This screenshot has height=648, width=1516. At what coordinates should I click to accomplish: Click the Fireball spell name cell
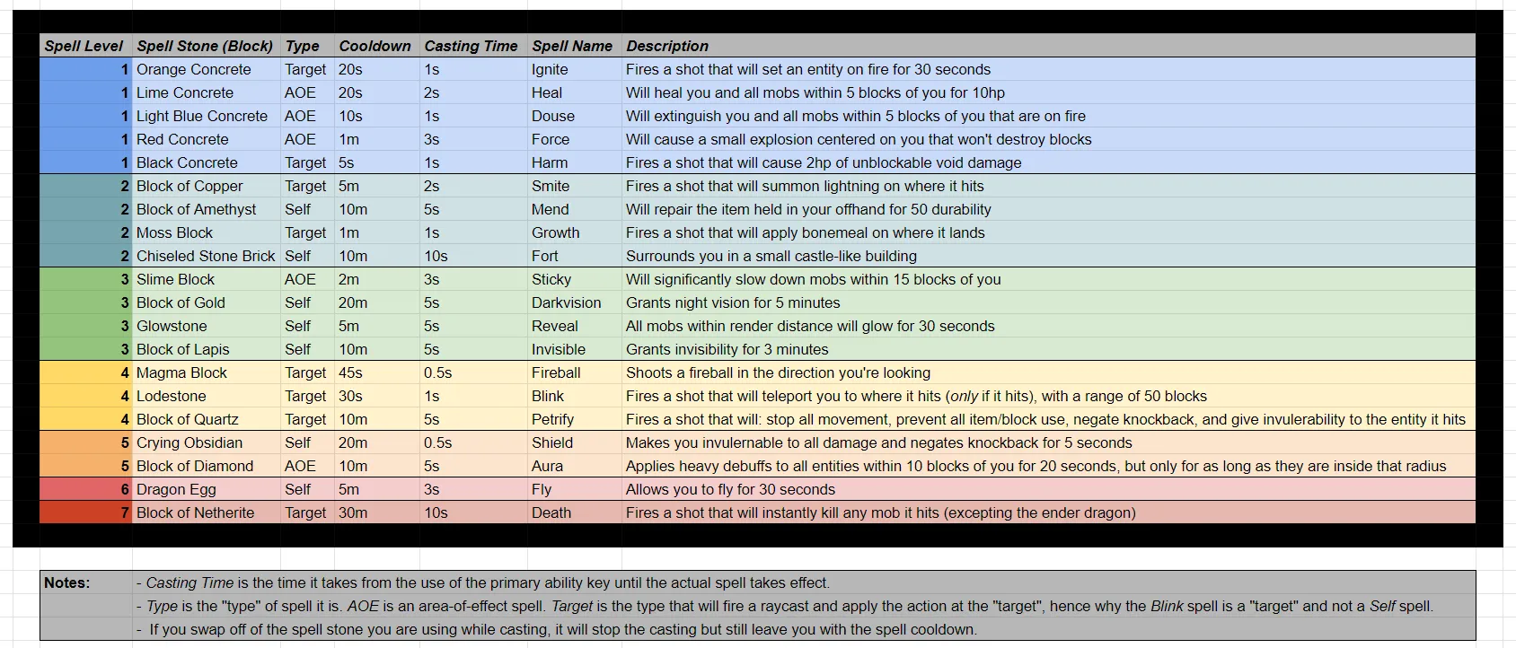pyautogui.click(x=575, y=372)
